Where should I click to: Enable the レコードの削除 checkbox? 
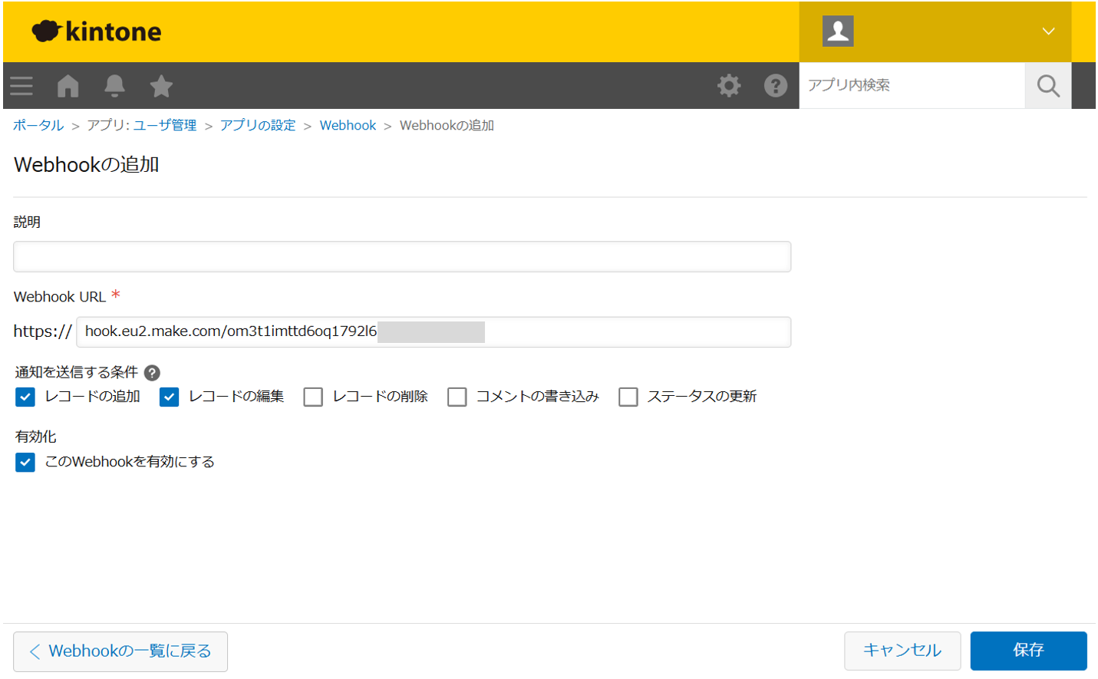click(x=313, y=397)
